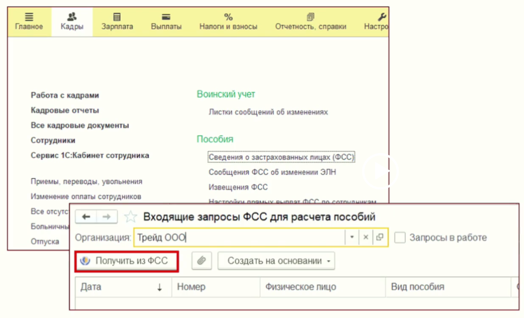Viewport: 524px width, 318px height.
Task: Expand the Организация dropdown list arrow
Action: coord(352,238)
